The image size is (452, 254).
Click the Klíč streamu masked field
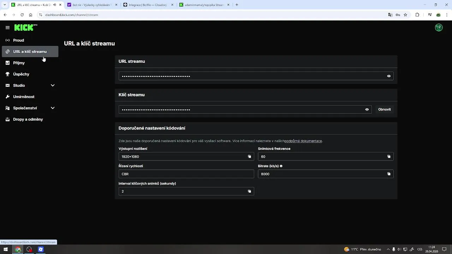point(245,110)
